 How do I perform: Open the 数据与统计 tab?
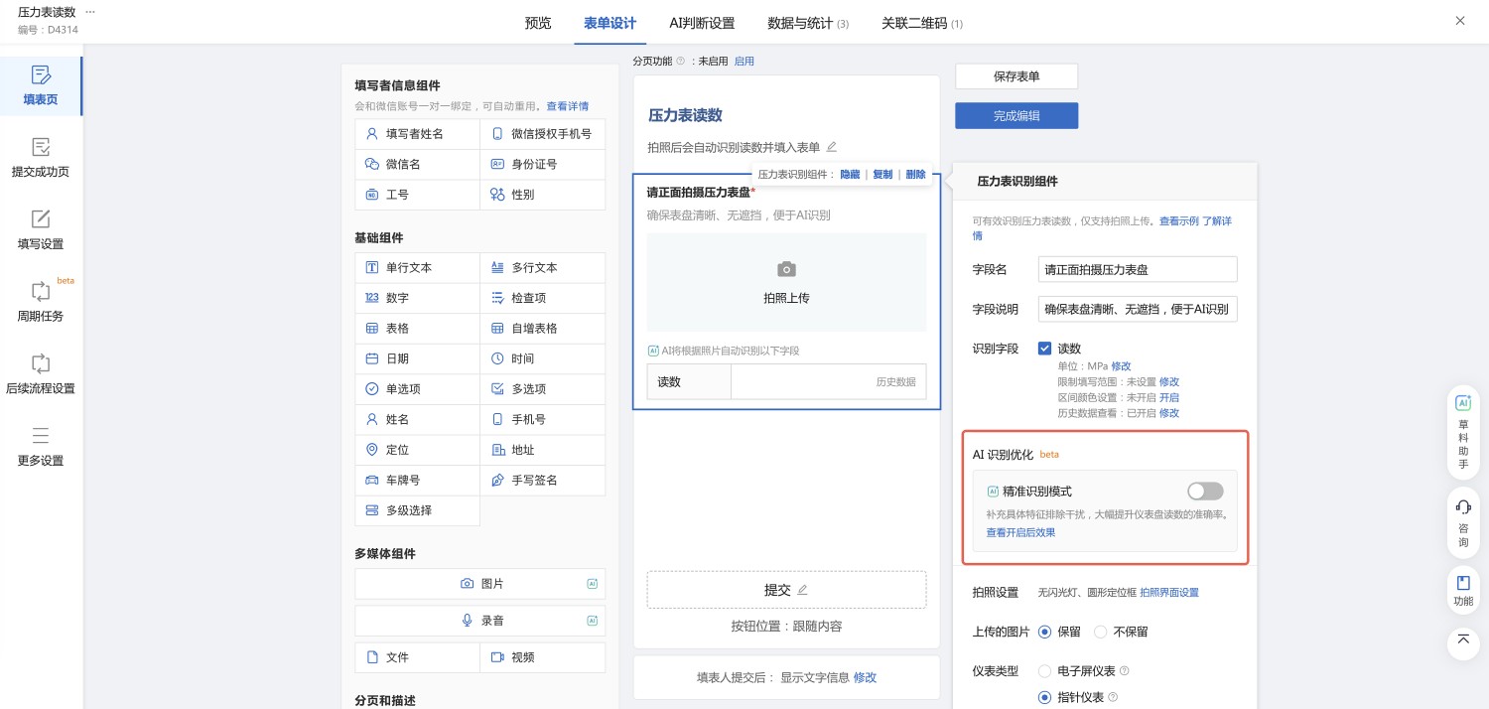(802, 22)
